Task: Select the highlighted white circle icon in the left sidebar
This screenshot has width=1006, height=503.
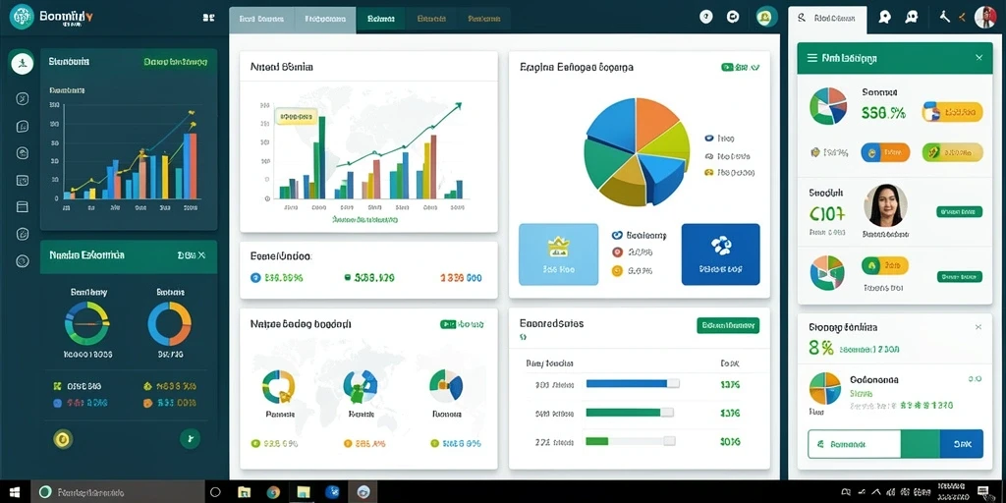Action: pos(22,63)
